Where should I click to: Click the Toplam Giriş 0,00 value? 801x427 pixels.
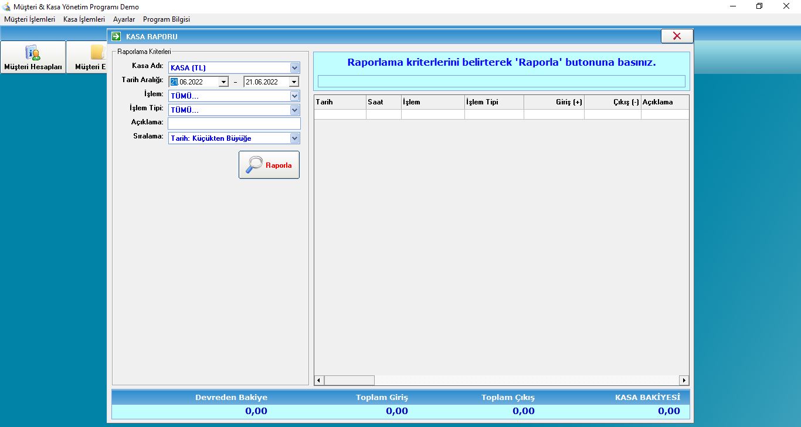click(x=397, y=411)
